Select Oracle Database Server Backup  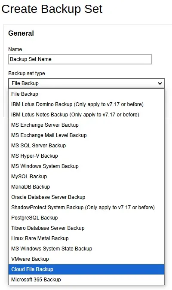[x=86, y=197]
